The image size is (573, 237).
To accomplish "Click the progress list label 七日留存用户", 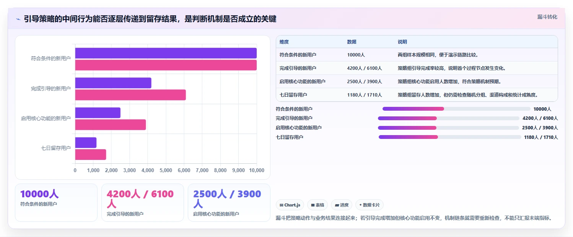I will pos(290,137).
